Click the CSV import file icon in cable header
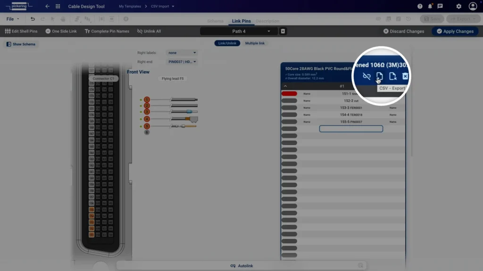The image size is (483, 271). point(392,76)
